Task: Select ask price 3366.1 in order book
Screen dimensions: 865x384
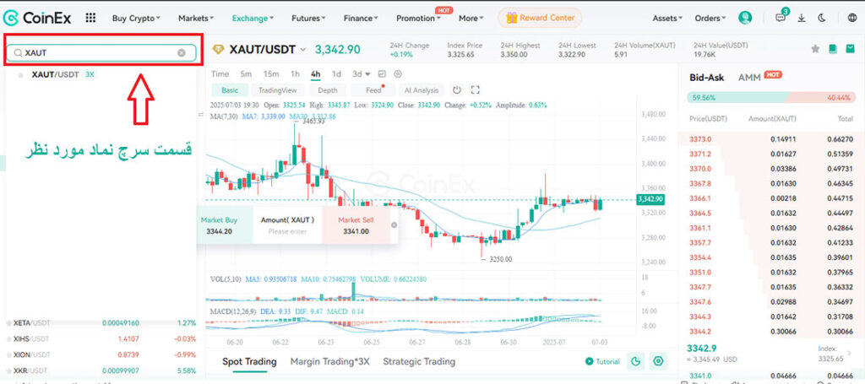Action: click(x=700, y=198)
